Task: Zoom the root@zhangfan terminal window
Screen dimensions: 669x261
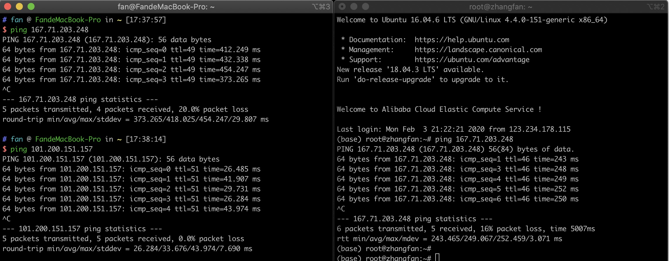Action: point(366,6)
